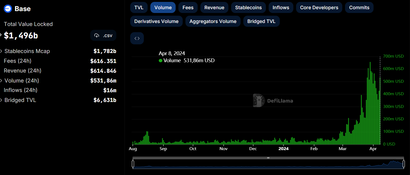The height and width of the screenshot is (175, 410).
Task: Click the Apr label on the x-axis
Action: tap(373, 149)
